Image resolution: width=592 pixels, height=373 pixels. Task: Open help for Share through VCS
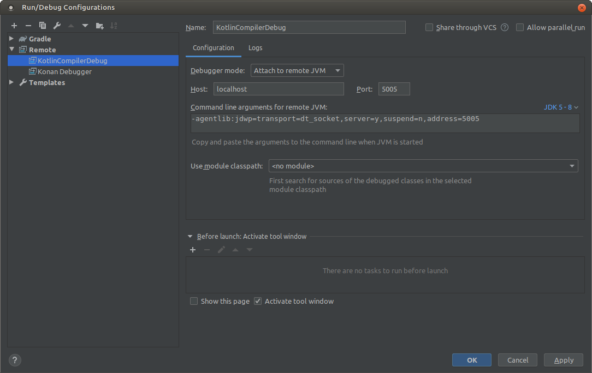[505, 27]
